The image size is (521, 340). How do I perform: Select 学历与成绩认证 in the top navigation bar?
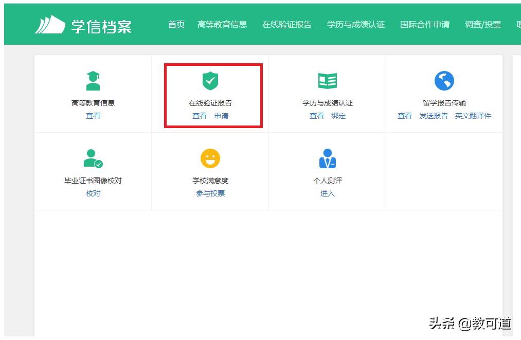point(356,25)
